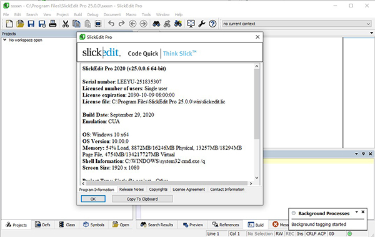Toggle the Ins insert mode indicator
Screen dimensions: 375x237
[300, 234]
